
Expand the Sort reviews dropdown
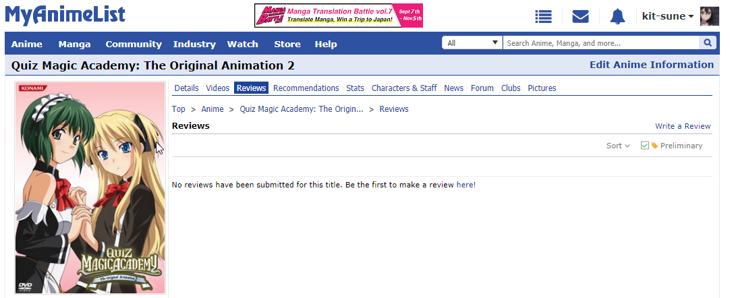click(x=617, y=146)
